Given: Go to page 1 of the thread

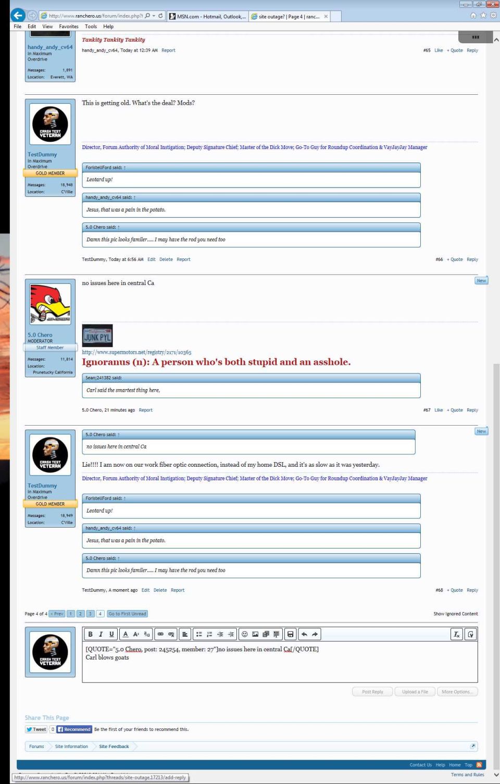Looking at the screenshot, I should (x=71, y=614).
